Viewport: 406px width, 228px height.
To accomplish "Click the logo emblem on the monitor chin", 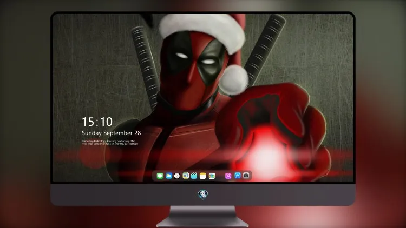I will (203, 195).
